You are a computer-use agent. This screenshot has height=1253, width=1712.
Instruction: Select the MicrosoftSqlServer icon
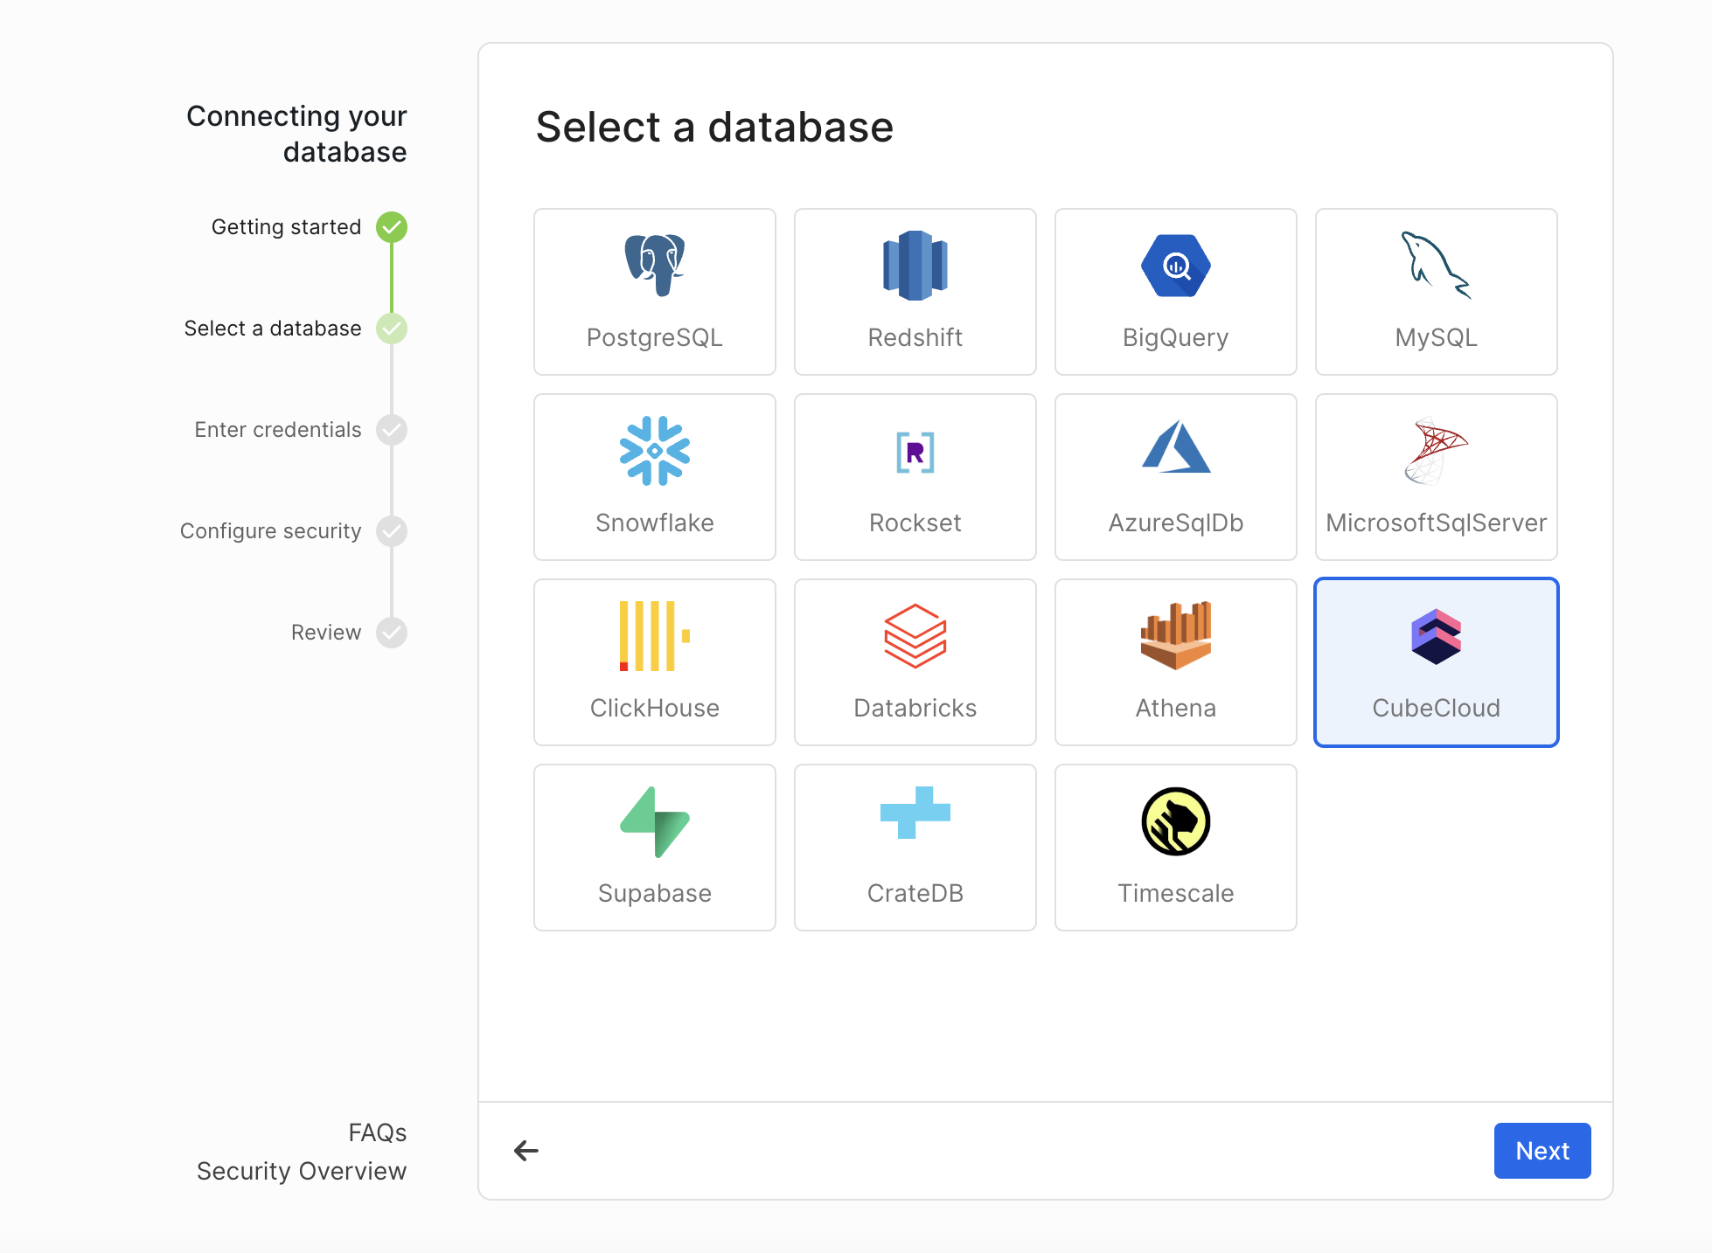pos(1436,451)
